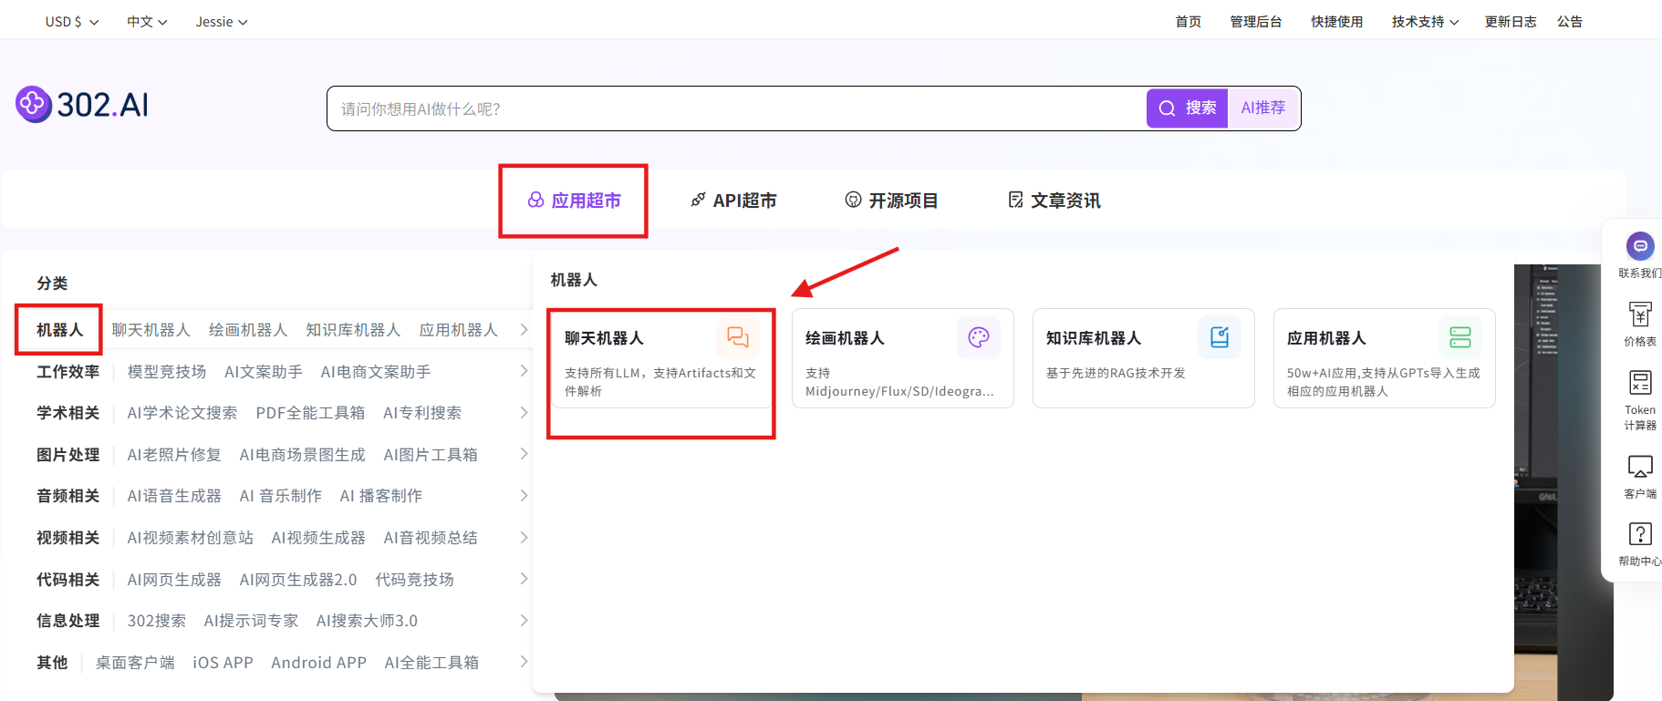Switch to the API超市 tab
The width and height of the screenshot is (1662, 701).
[x=733, y=201]
